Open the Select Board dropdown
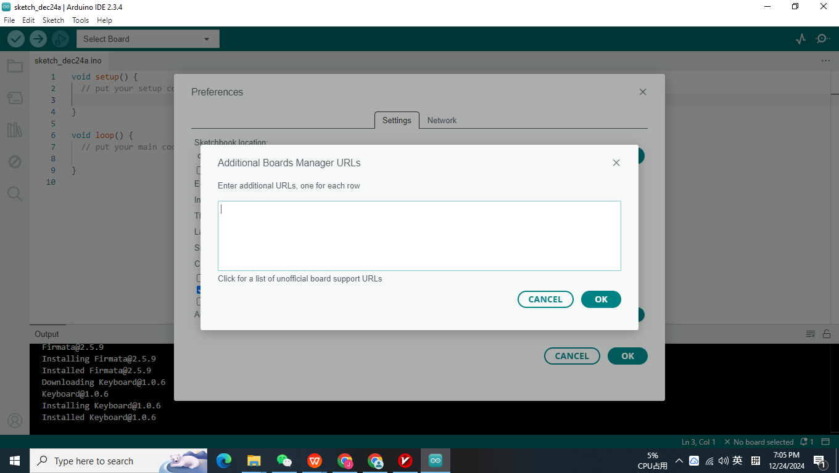The height and width of the screenshot is (473, 839). pos(148,39)
